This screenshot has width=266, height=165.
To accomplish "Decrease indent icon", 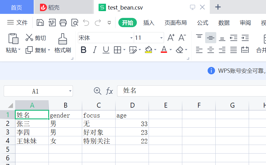I will [234, 38].
